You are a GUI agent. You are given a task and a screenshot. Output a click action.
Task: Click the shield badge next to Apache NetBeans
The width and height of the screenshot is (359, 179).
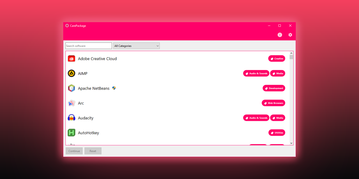pos(114,88)
